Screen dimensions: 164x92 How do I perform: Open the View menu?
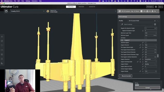(23, 1)
